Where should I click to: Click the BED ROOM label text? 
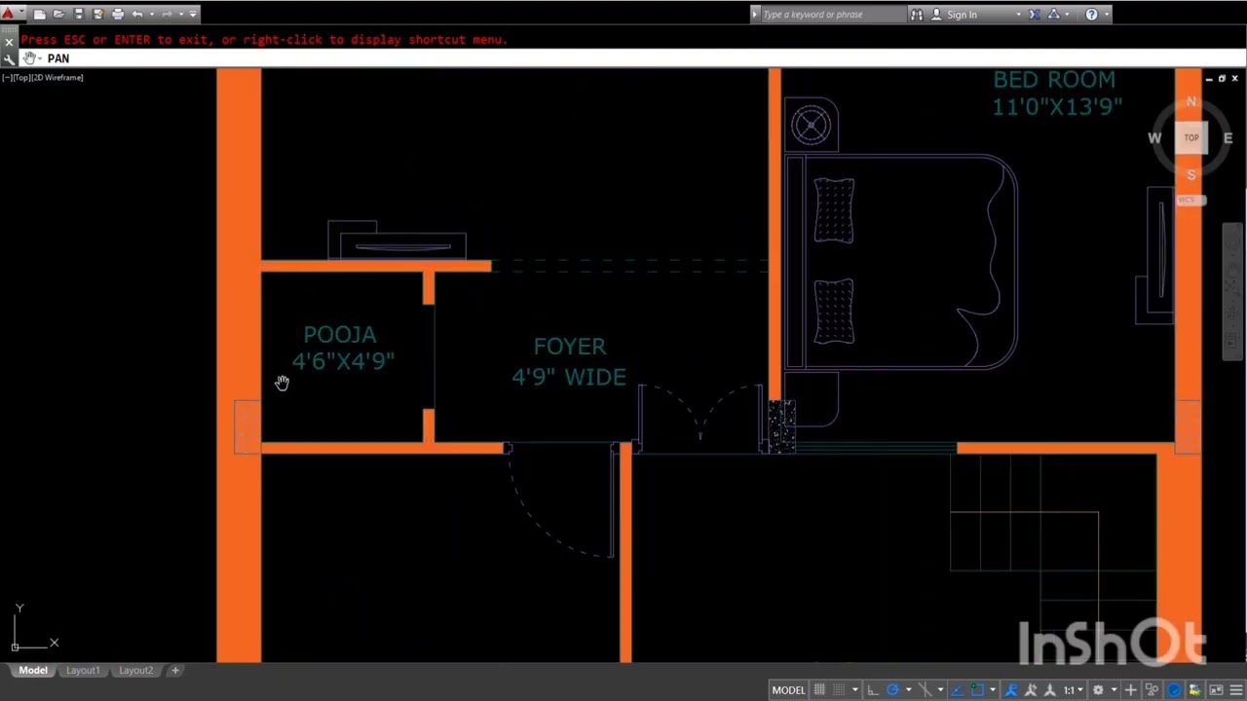pos(1054,80)
